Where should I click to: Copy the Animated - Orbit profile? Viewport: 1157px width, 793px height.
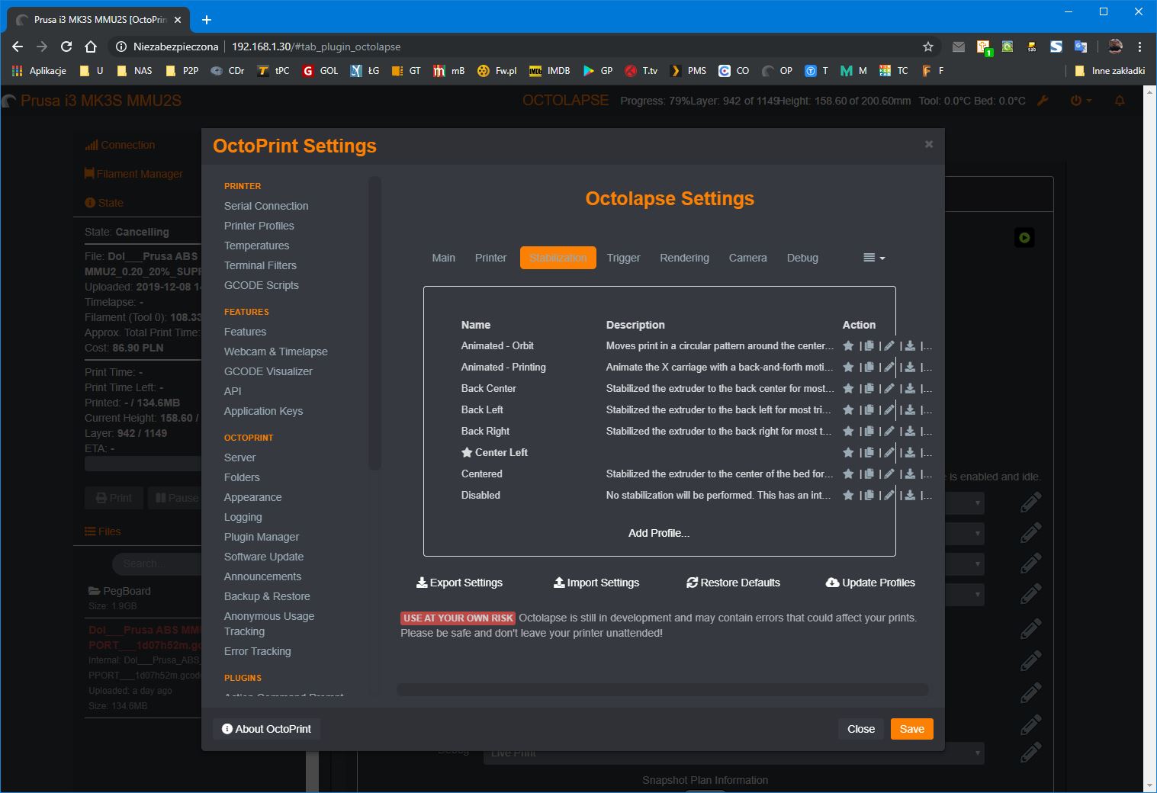coord(869,345)
